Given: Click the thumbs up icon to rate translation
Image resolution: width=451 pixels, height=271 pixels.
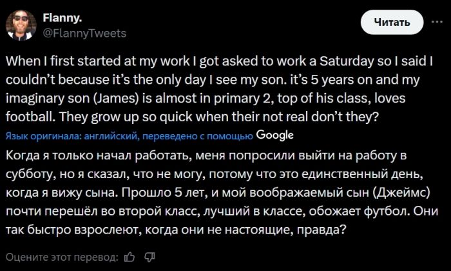Looking at the screenshot, I should point(130,256).
